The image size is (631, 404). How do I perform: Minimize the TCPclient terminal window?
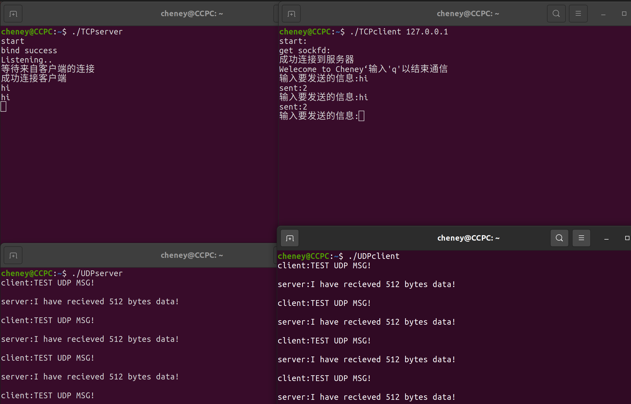[x=603, y=14]
